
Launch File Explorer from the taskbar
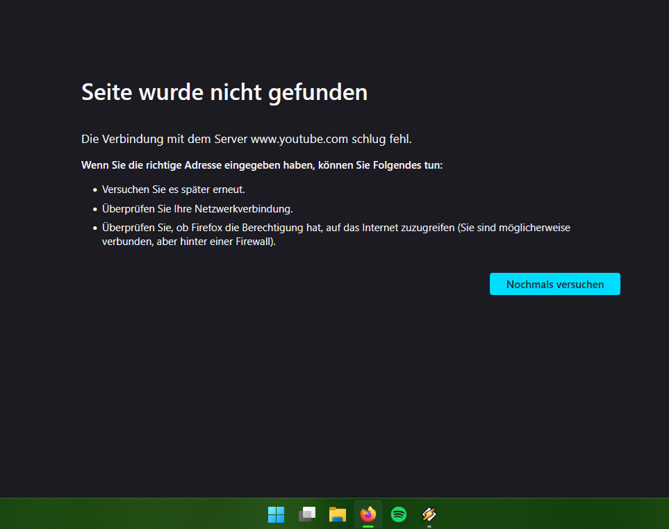[x=338, y=514]
